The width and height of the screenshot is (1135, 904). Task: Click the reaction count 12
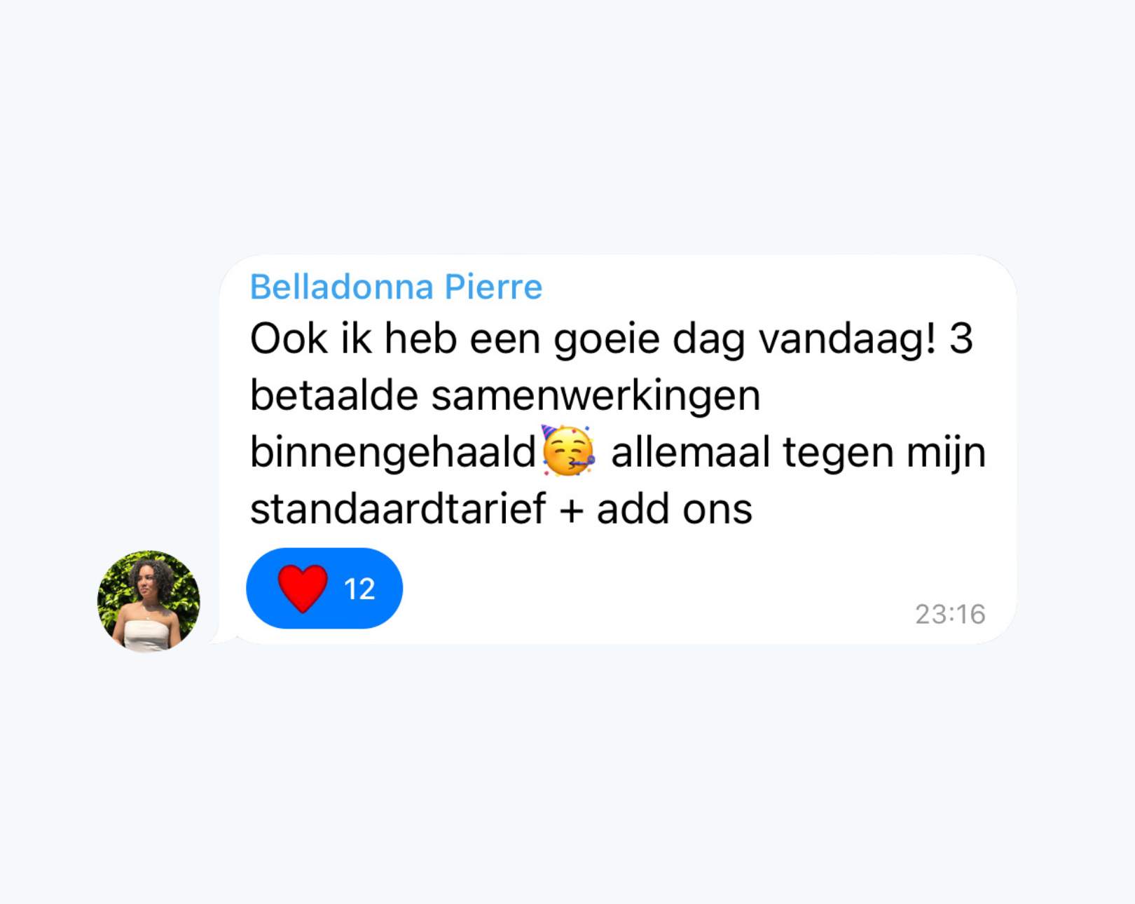point(359,589)
